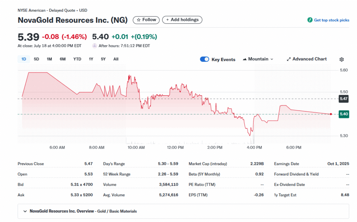The width and height of the screenshot is (357, 222).
Task: Click the +0.01 +(0.19%) change text
Action: coord(134,36)
